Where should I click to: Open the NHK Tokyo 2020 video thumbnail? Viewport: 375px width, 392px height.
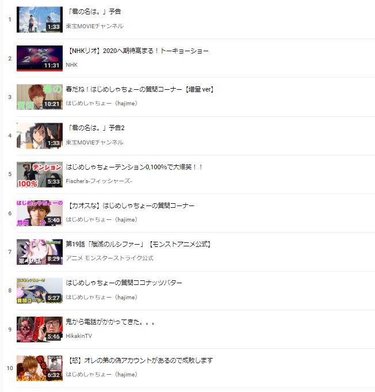[40, 58]
